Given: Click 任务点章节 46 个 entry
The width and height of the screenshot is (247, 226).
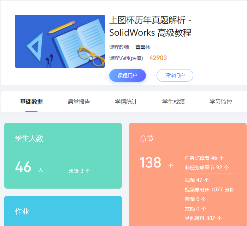Looking at the screenshot, I should [204, 158].
